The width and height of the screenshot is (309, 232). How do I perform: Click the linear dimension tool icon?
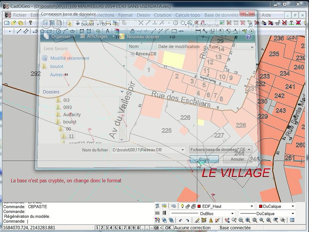click(198, 31)
